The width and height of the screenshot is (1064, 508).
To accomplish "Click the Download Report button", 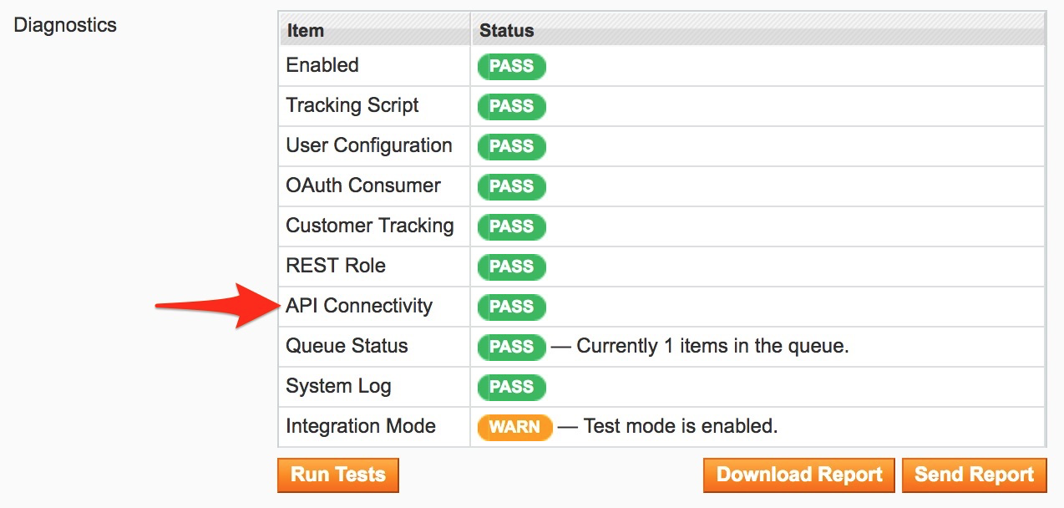I will point(799,475).
